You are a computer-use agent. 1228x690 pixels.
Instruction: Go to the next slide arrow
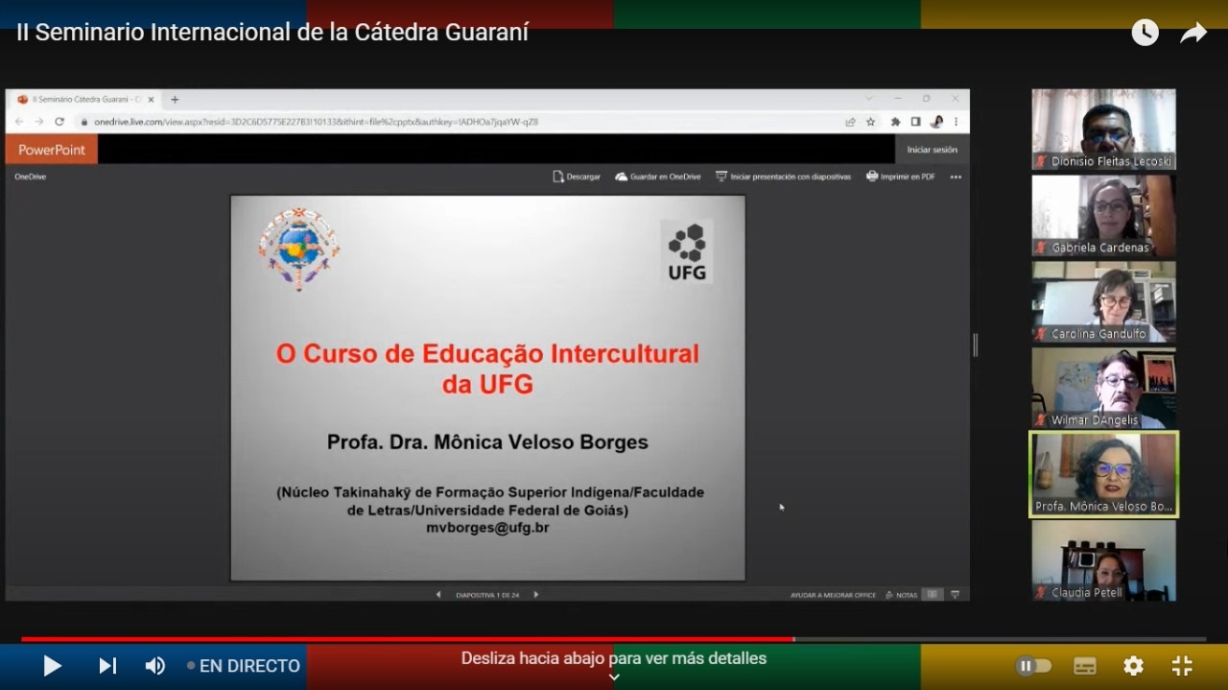point(536,595)
